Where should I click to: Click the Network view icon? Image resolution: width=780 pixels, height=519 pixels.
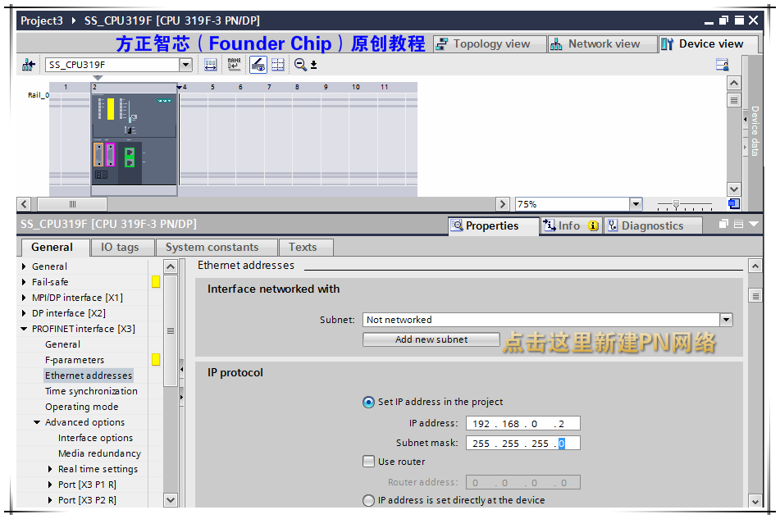(x=557, y=43)
